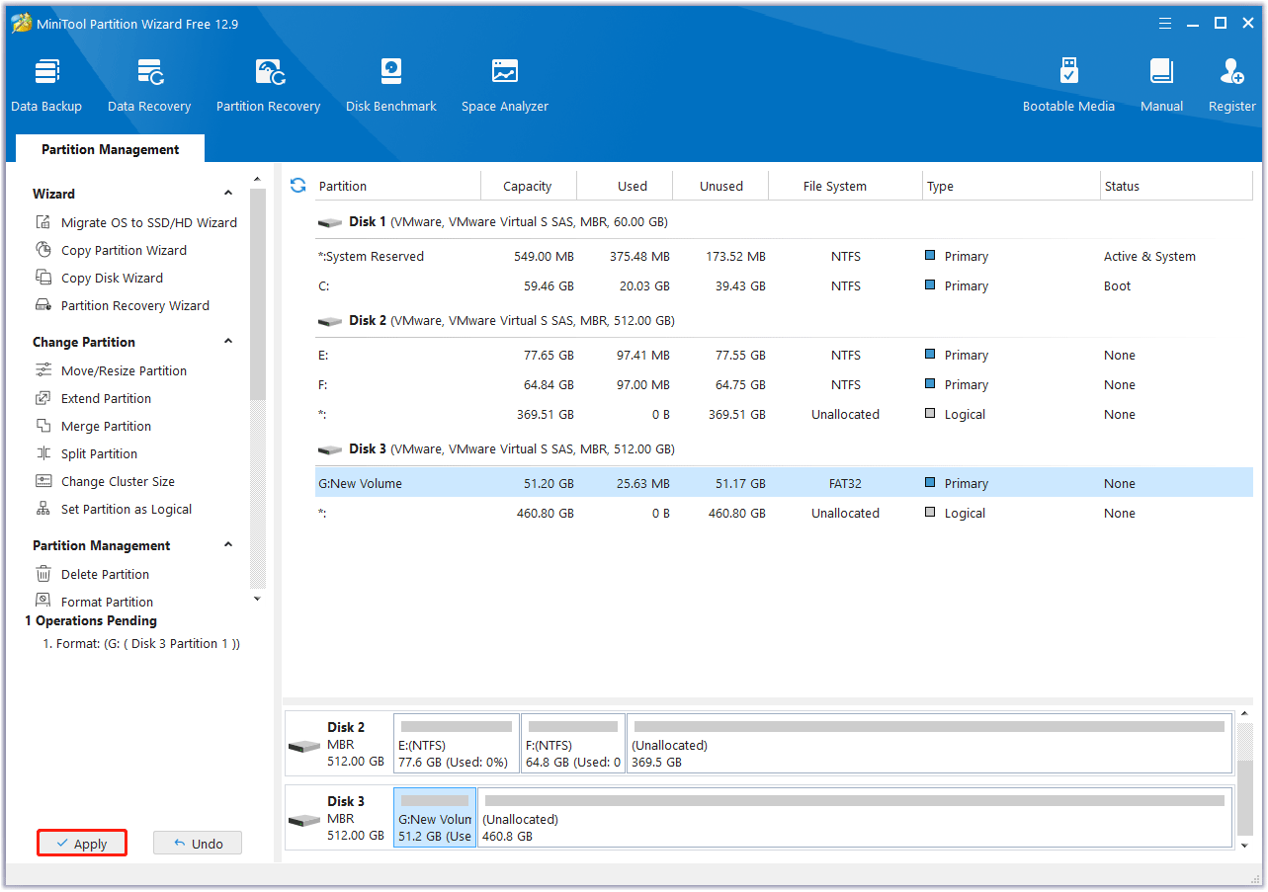Screen dimensions: 1268x892
Task: Refresh the partition list
Action: [297, 185]
